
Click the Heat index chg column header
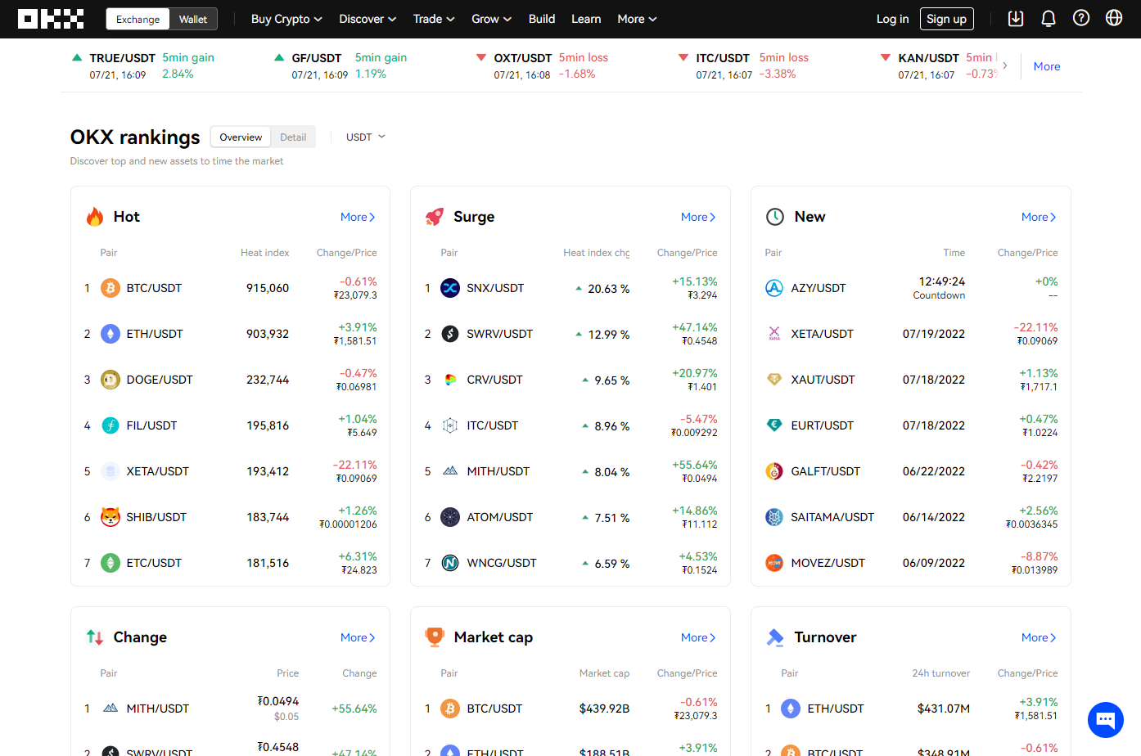pyautogui.click(x=596, y=253)
